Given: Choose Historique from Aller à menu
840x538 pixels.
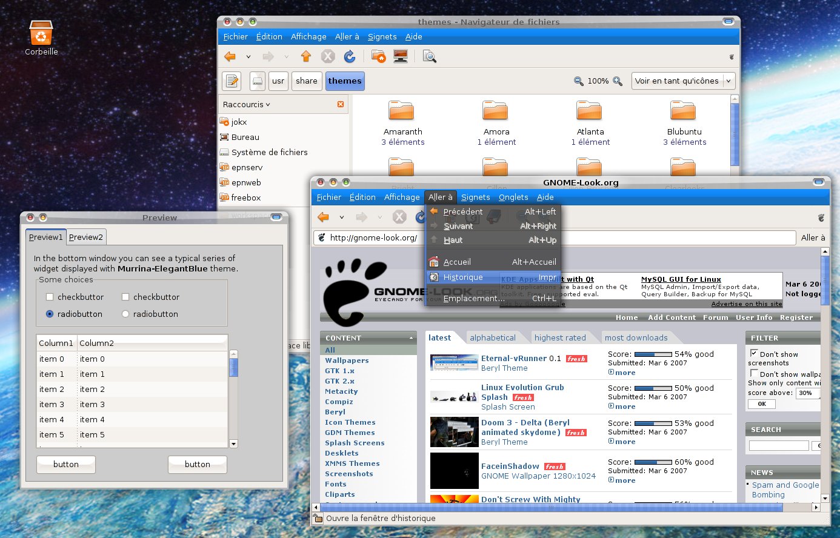Looking at the screenshot, I should [x=493, y=277].
